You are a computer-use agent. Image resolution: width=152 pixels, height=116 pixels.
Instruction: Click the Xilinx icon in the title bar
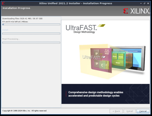(3, 3)
